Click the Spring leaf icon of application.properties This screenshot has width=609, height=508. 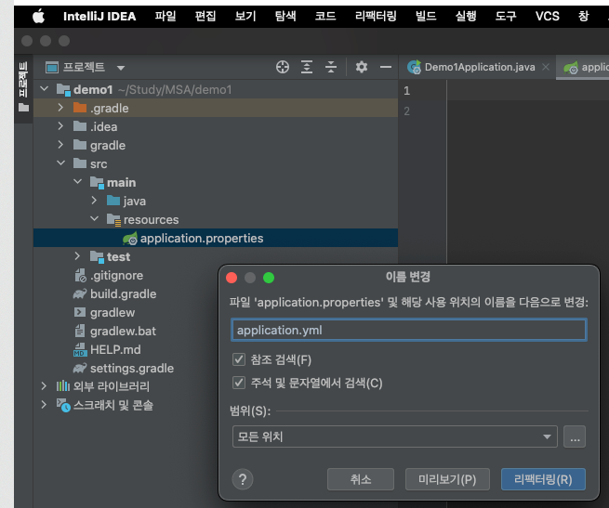130,239
